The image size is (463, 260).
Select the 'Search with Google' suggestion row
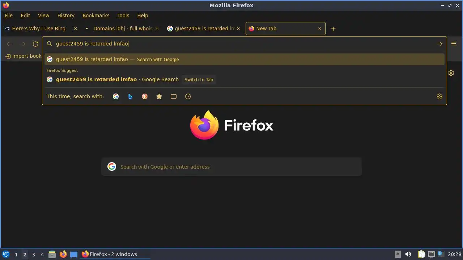(x=245, y=59)
